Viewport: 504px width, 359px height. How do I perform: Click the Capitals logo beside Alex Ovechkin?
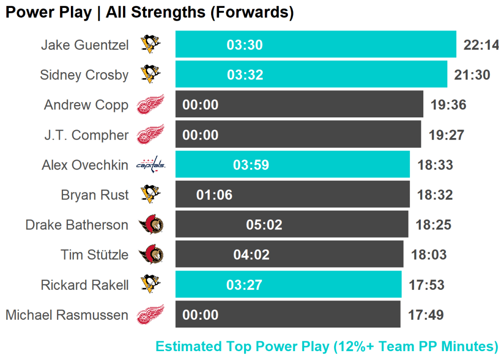coord(151,165)
